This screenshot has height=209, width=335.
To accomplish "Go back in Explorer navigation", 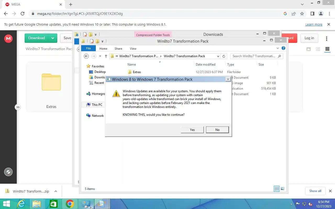I will tap(86, 56).
